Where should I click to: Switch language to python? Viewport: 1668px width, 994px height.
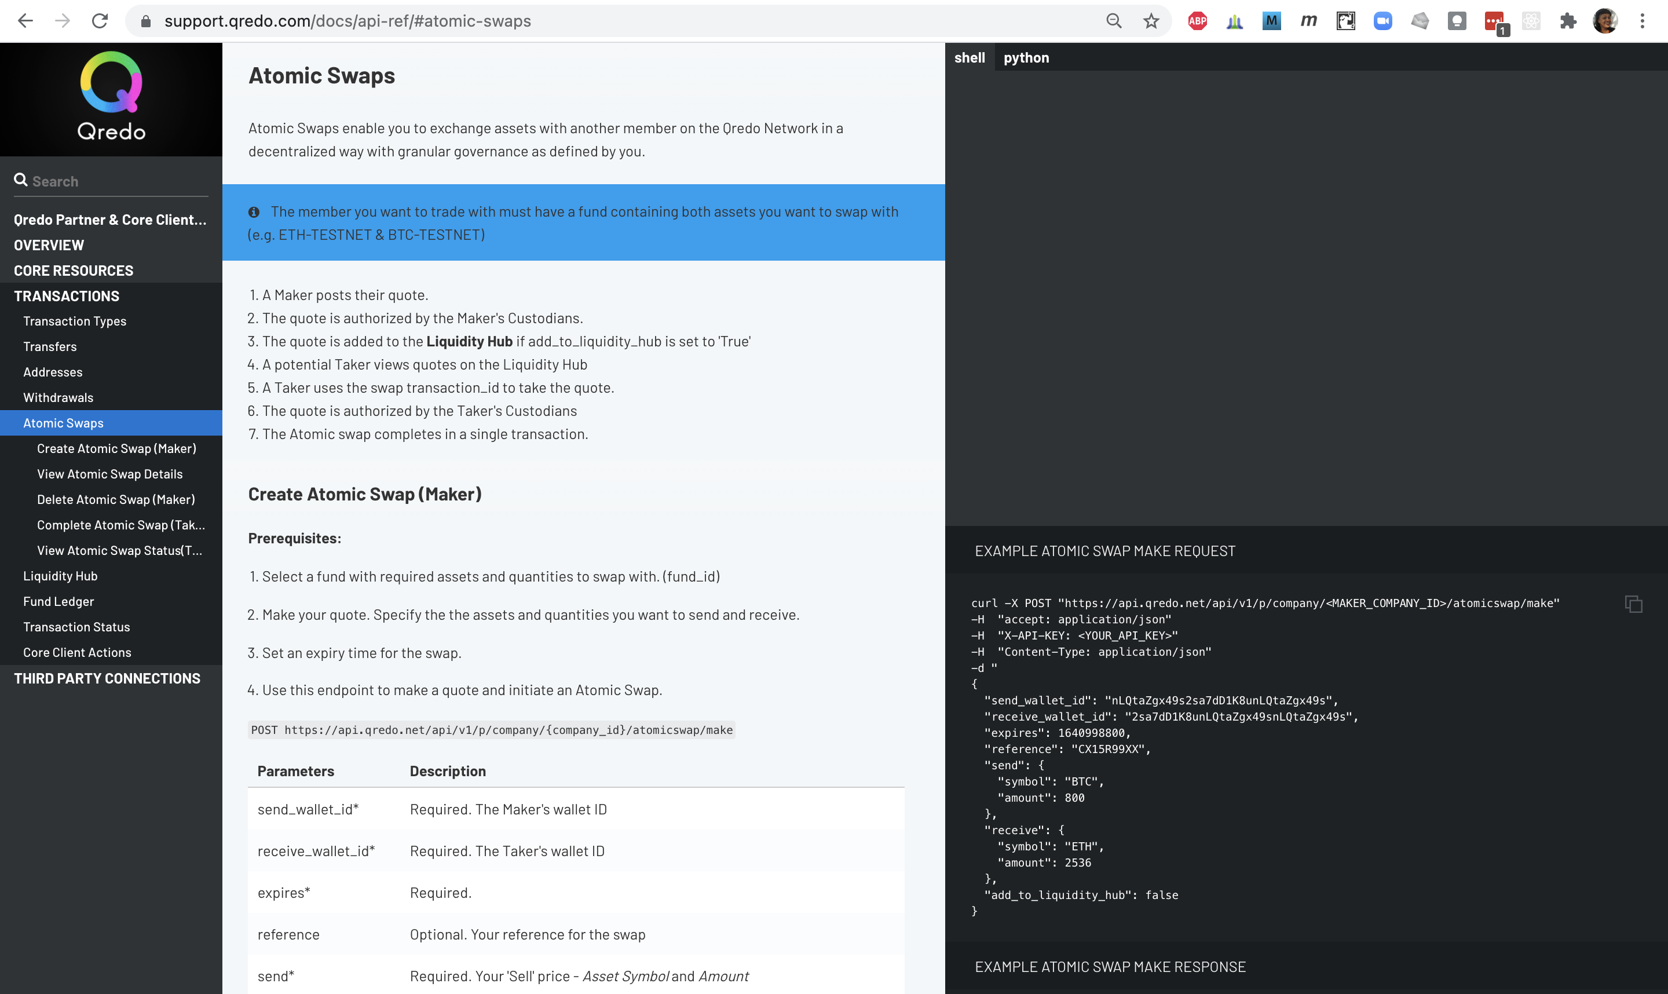(x=1026, y=57)
